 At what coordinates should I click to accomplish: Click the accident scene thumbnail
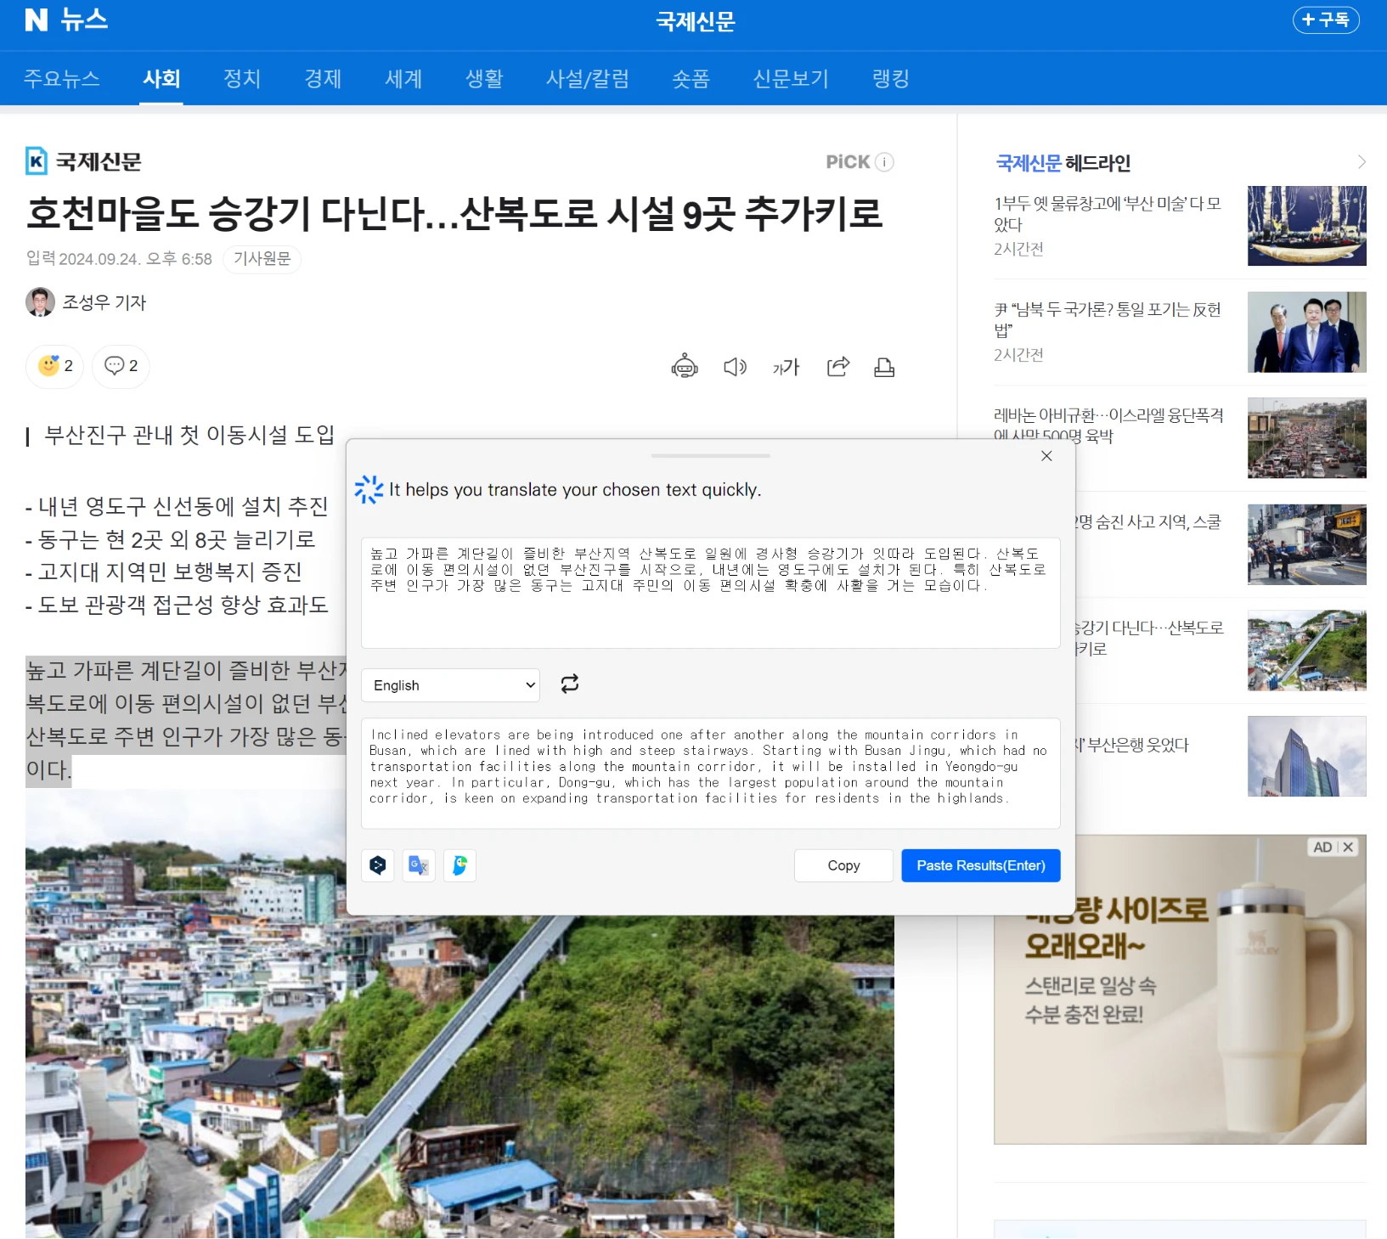point(1306,544)
